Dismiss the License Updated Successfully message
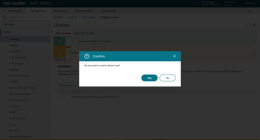This screenshot has height=140, width=260. tap(255, 41)
